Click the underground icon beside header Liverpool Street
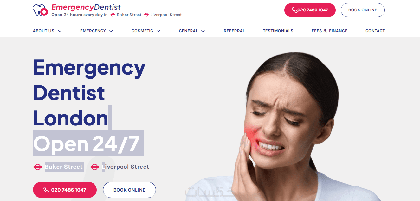Viewport: 420px width, 201px height. (x=146, y=15)
